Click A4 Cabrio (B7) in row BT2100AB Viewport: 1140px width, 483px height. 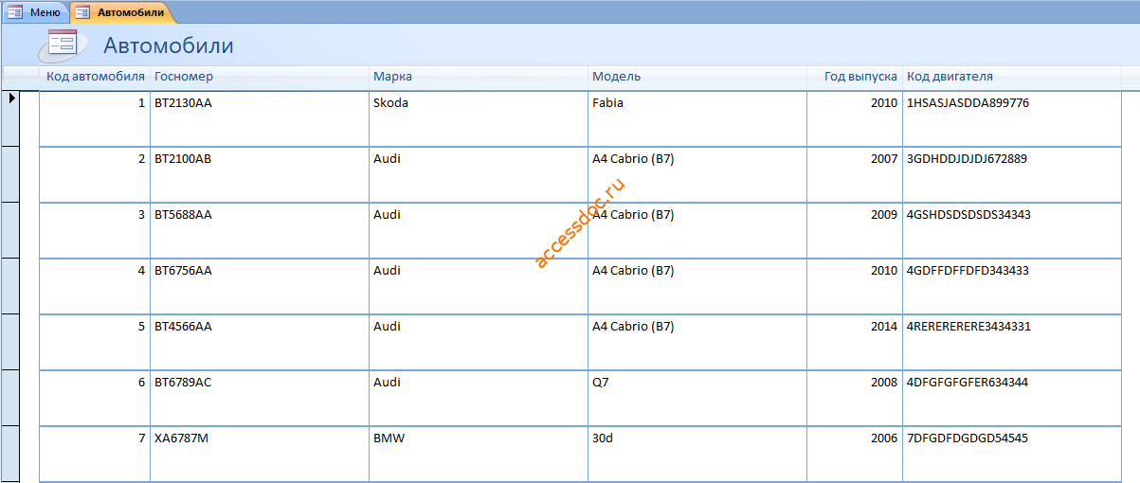coord(697,174)
